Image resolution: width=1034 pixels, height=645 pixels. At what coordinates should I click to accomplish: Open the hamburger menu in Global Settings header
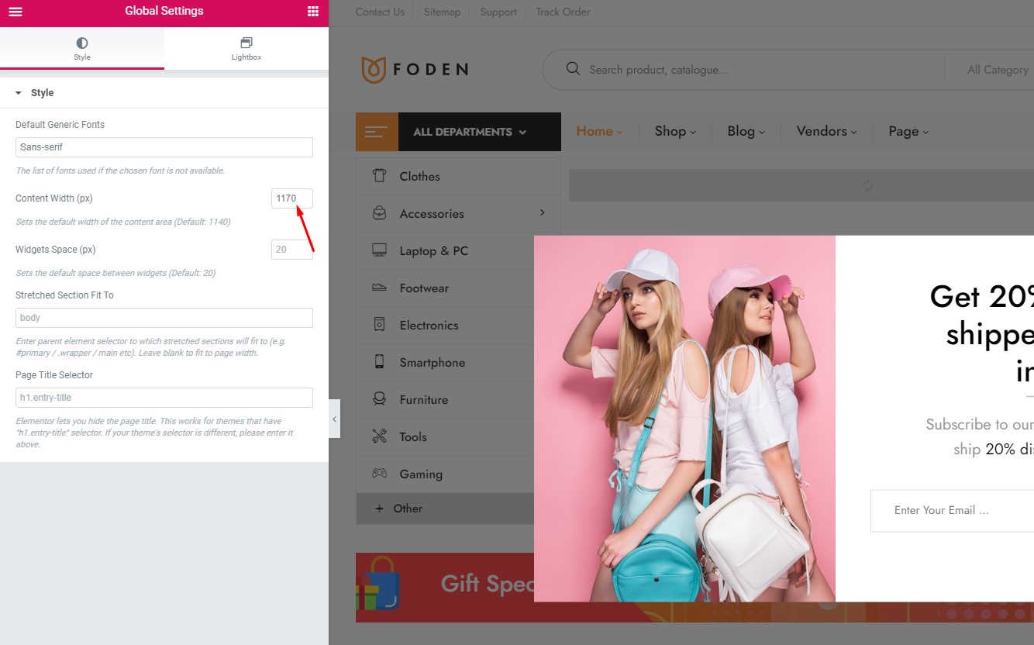(x=16, y=12)
